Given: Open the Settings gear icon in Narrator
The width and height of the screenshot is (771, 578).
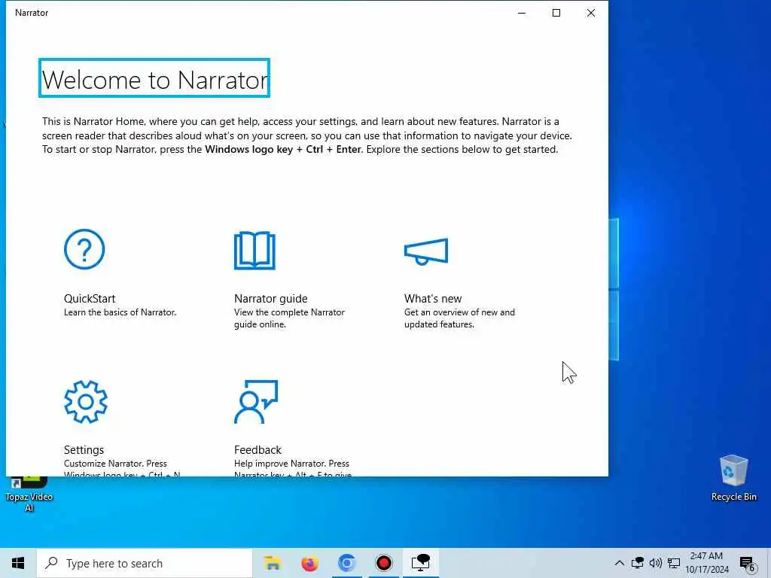Looking at the screenshot, I should tap(86, 402).
